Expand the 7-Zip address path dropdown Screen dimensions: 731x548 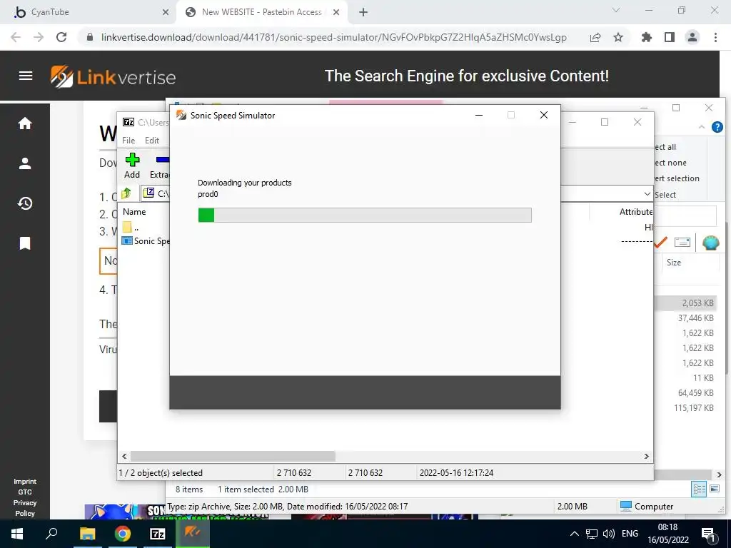(x=647, y=193)
